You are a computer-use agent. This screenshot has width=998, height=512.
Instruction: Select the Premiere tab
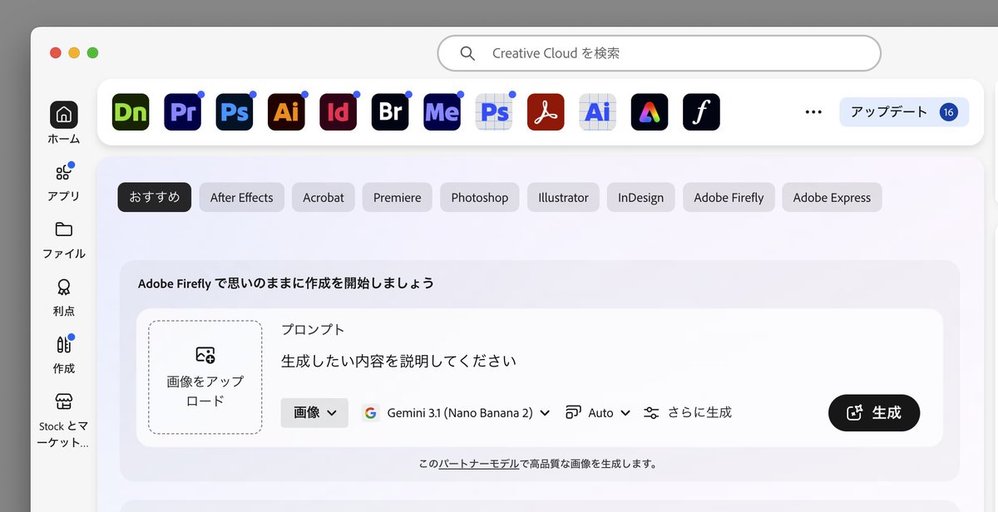tap(398, 197)
